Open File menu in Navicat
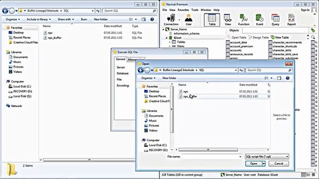This screenshot has width=319, height=179. (164, 10)
